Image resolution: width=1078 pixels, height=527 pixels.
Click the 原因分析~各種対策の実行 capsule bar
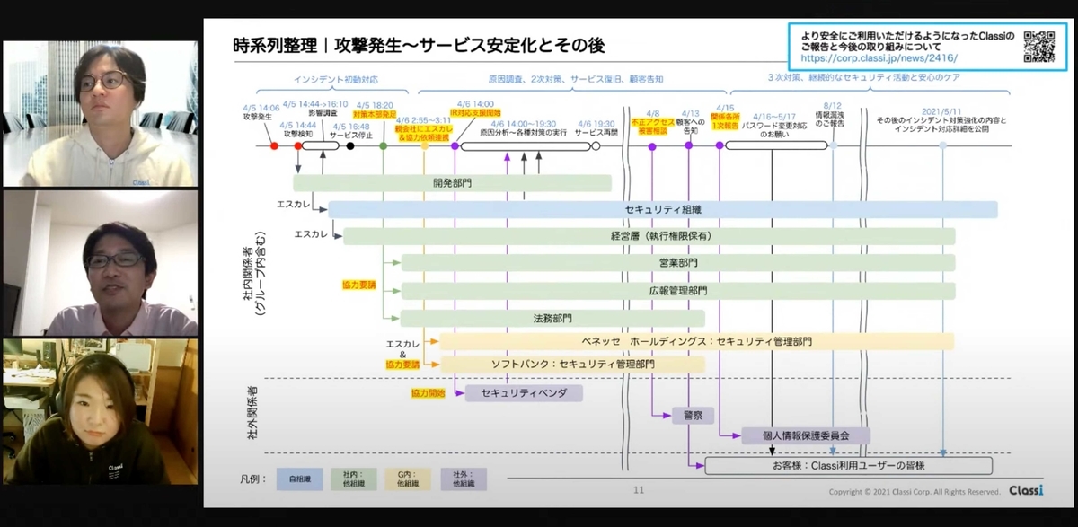(x=524, y=145)
